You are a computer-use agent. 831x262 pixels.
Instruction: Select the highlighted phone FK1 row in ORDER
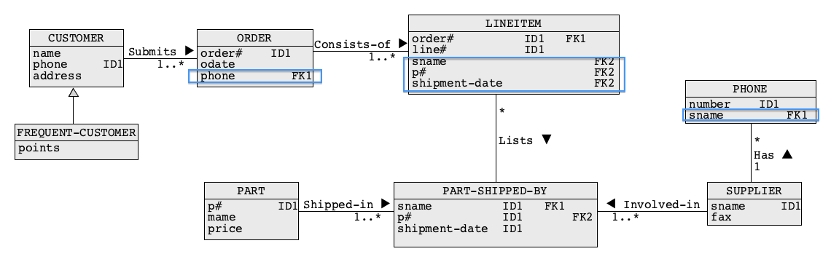(x=255, y=76)
